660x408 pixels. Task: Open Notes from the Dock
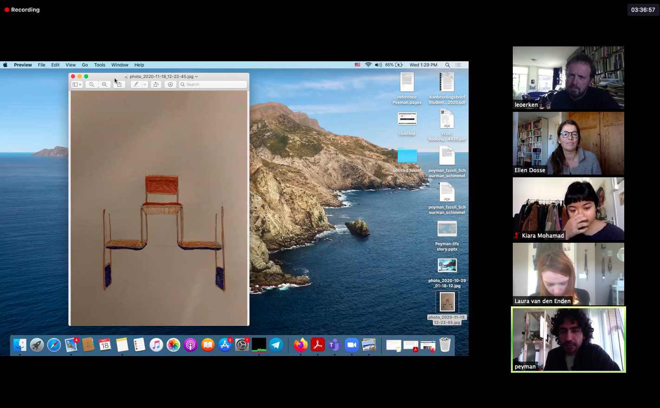coord(122,345)
